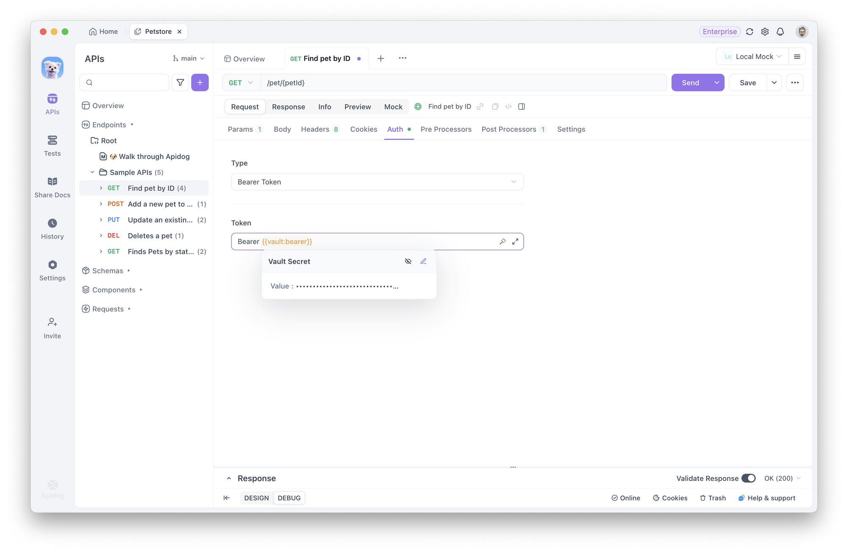This screenshot has height=553, width=848.
Task: Open the Post Processors tab
Action: [509, 129]
